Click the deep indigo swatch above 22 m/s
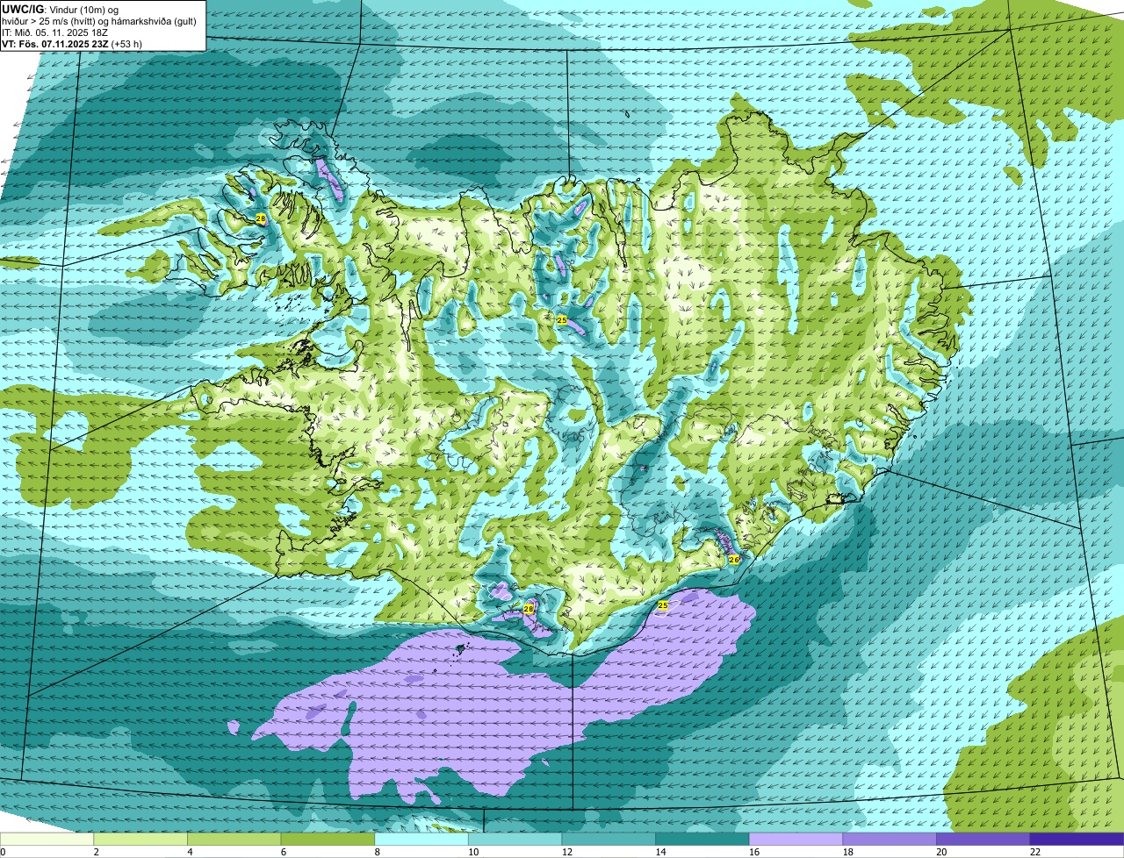 coord(1077,839)
